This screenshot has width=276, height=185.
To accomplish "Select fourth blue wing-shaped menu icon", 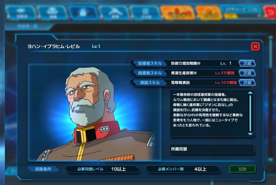I will [114, 13].
